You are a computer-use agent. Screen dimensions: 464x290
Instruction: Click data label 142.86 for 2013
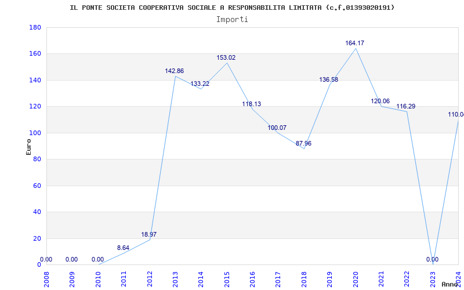pyautogui.click(x=175, y=71)
